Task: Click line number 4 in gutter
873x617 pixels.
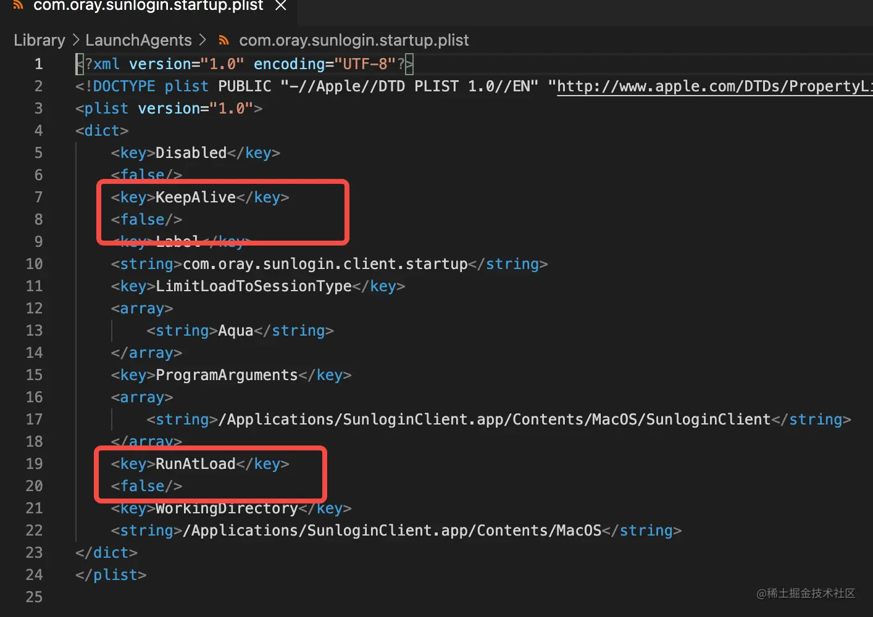Action: [x=38, y=131]
